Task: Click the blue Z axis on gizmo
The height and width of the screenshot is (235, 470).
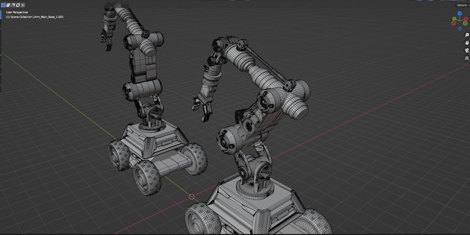Action: (x=460, y=13)
